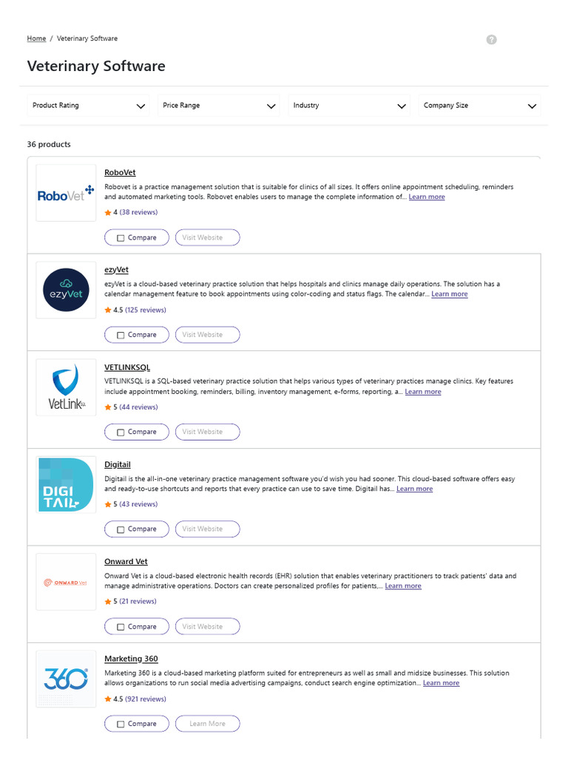Click the ezyVet logo thumbnail
568x757 pixels.
click(66, 290)
